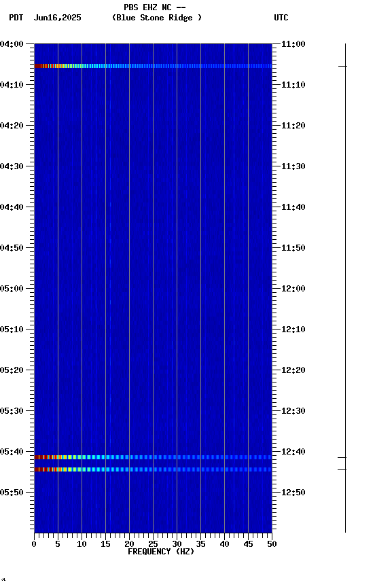This screenshot has height=587, width=375.
Task: Click the 05:40 PDT time label
Action: 12,452
